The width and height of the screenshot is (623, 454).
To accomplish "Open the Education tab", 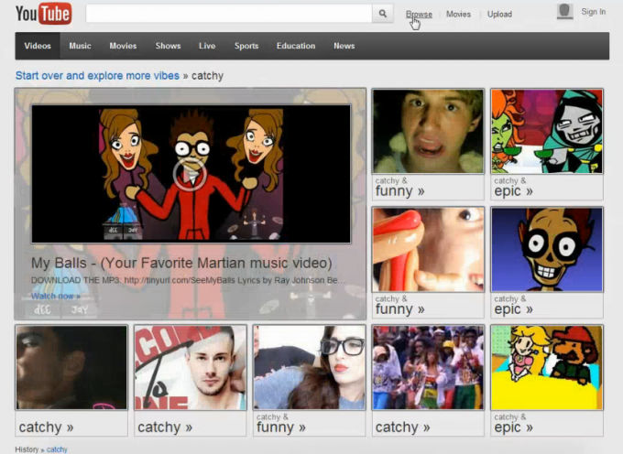I will 296,46.
